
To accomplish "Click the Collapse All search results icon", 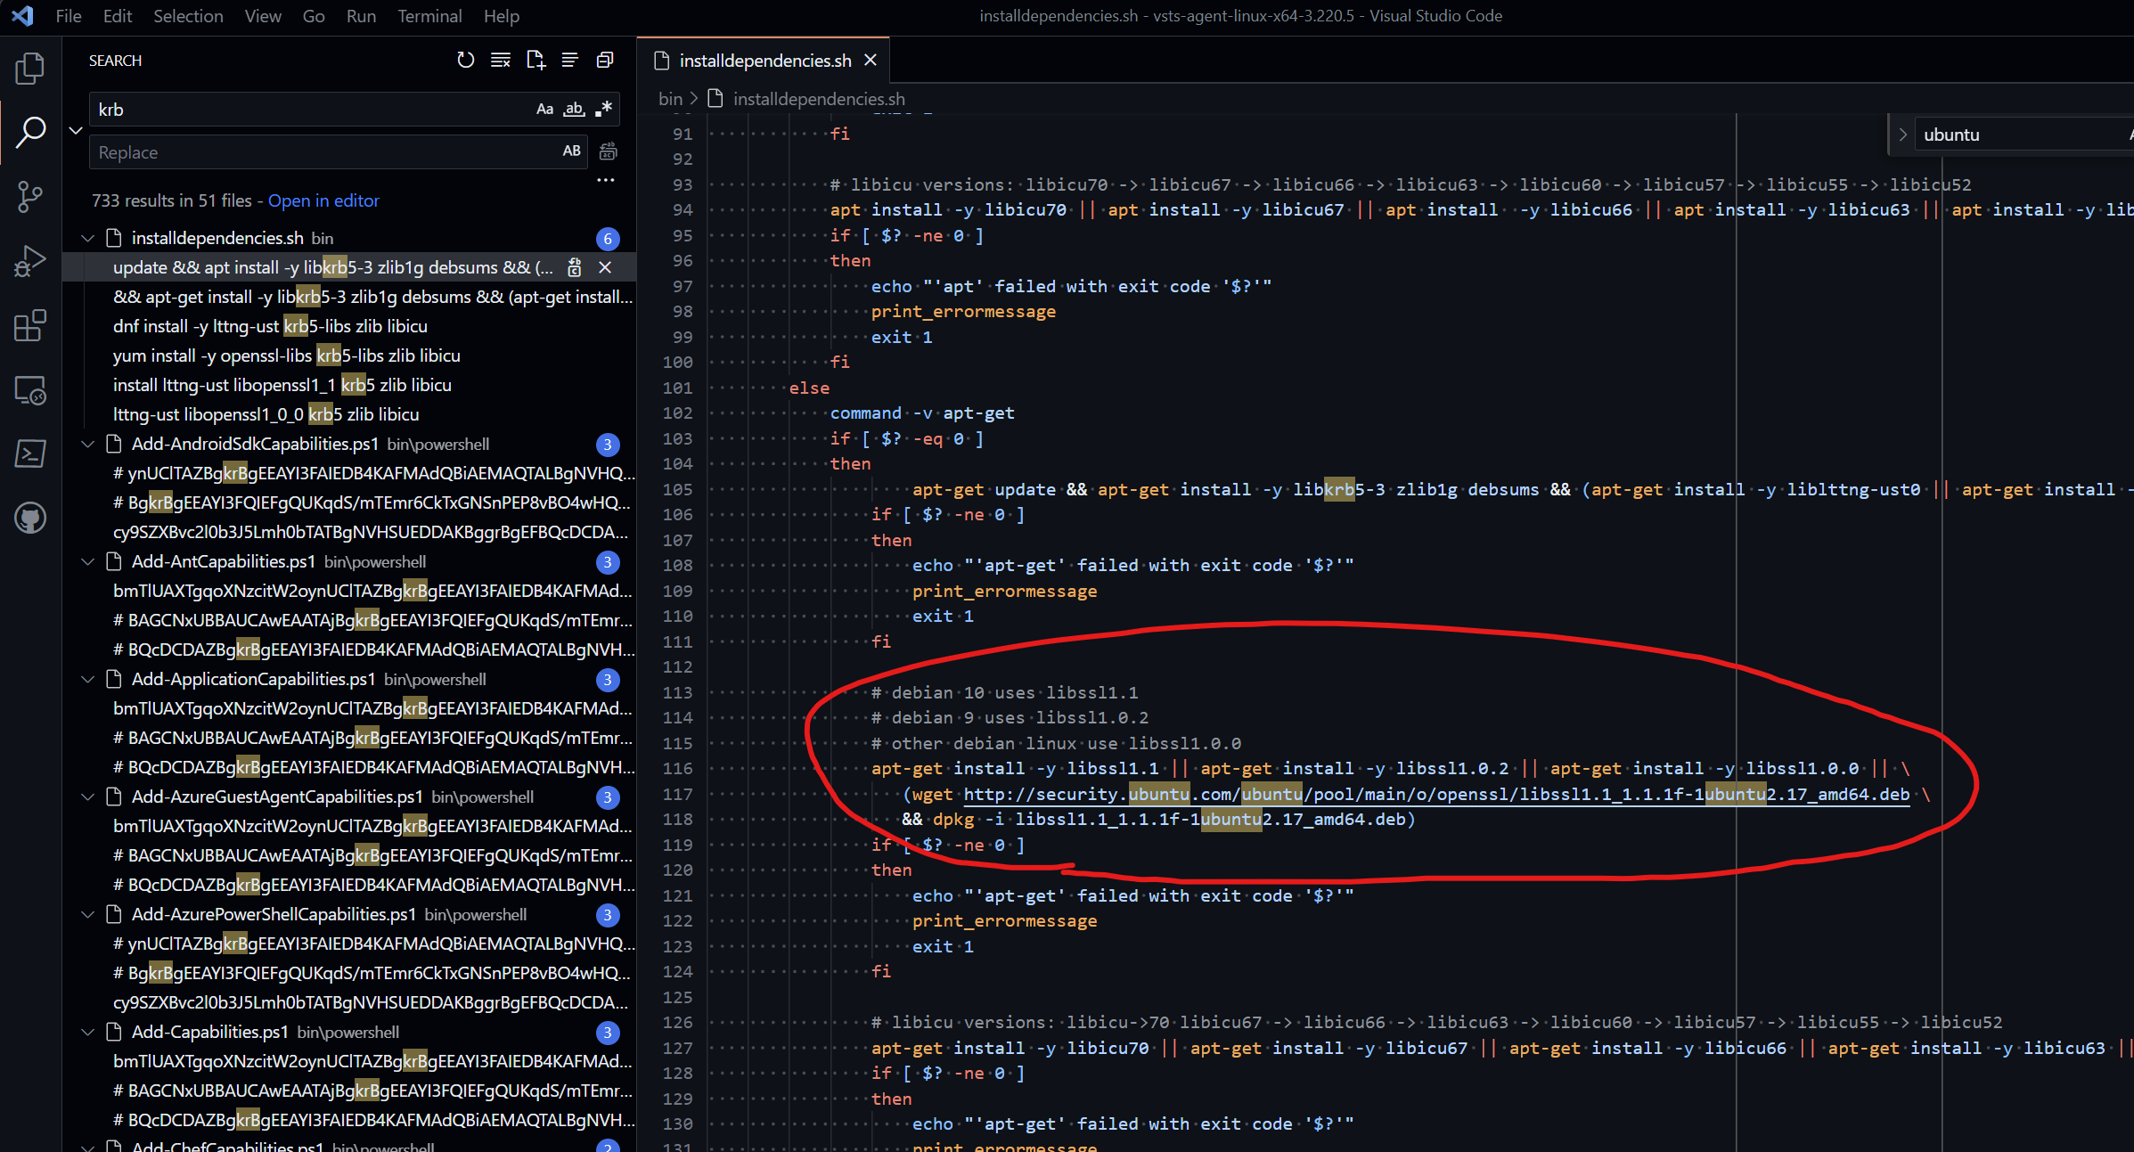I will coord(605,61).
